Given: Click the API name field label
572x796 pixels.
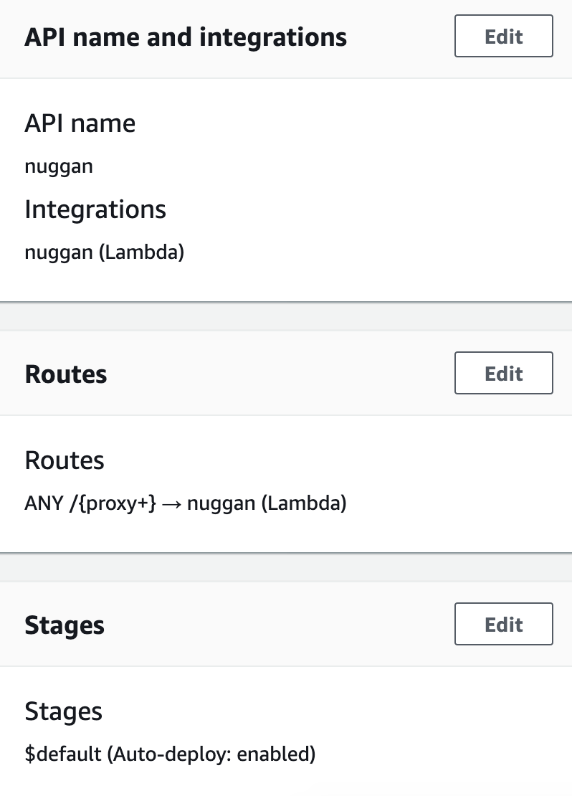Looking at the screenshot, I should tap(80, 123).
